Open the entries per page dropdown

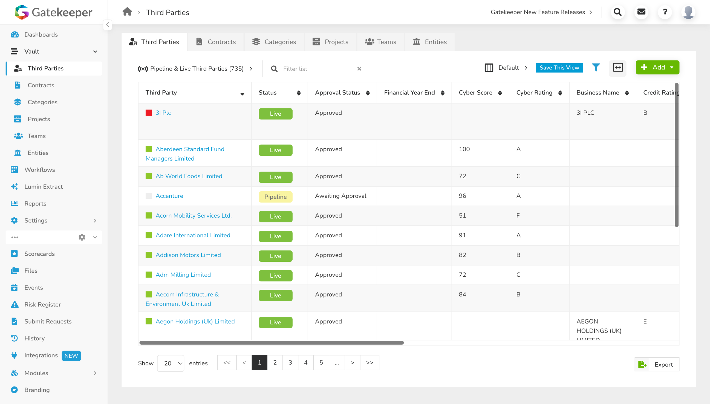(170, 363)
